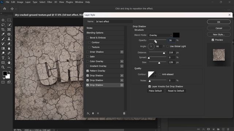Delete effect with trash icon in Layer Style
Viewport: 234px width, 131px height.
coord(124,113)
